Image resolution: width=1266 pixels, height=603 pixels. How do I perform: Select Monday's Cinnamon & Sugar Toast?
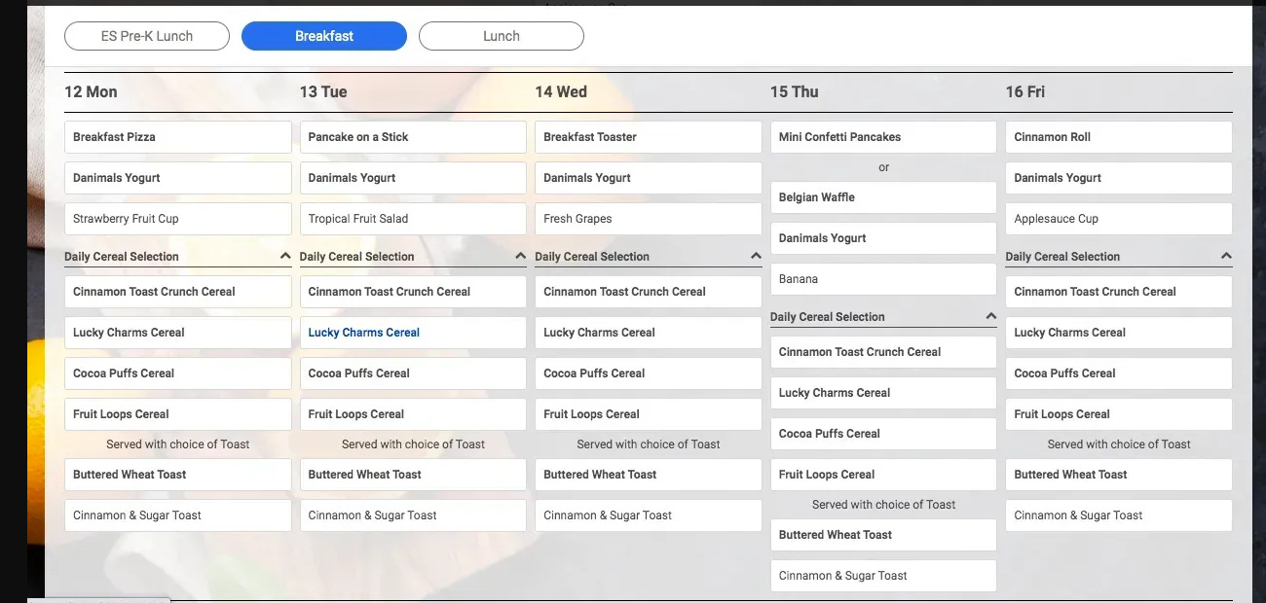click(x=178, y=515)
